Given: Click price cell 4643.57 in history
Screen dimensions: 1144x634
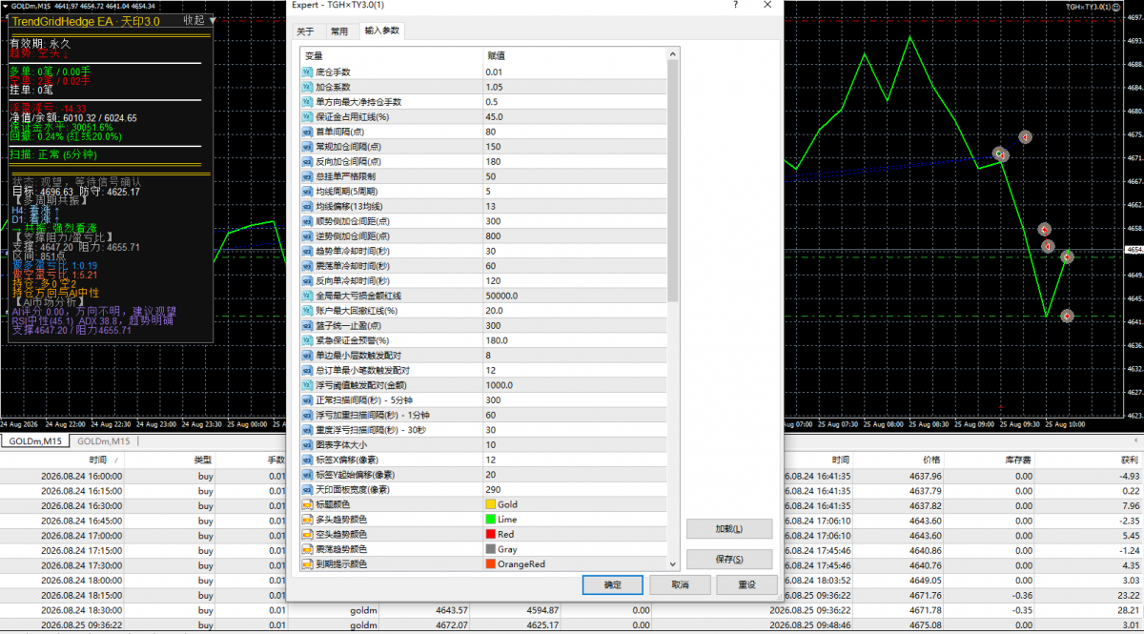Looking at the screenshot, I should click(x=452, y=610).
